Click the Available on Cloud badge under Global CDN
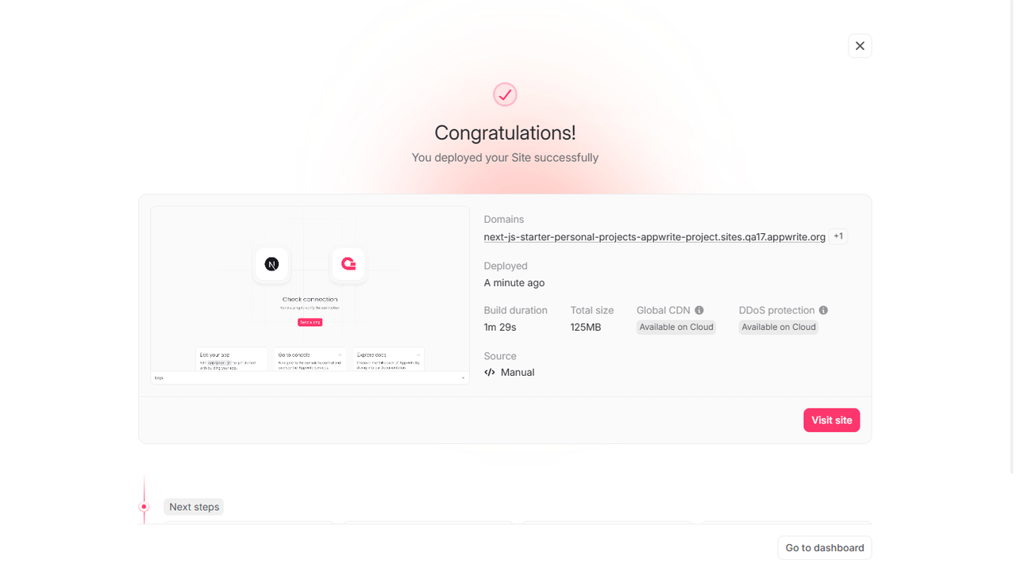This screenshot has width=1016, height=571. 675,327
